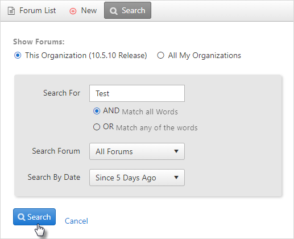Open the Search Forum dropdown

(x=137, y=151)
